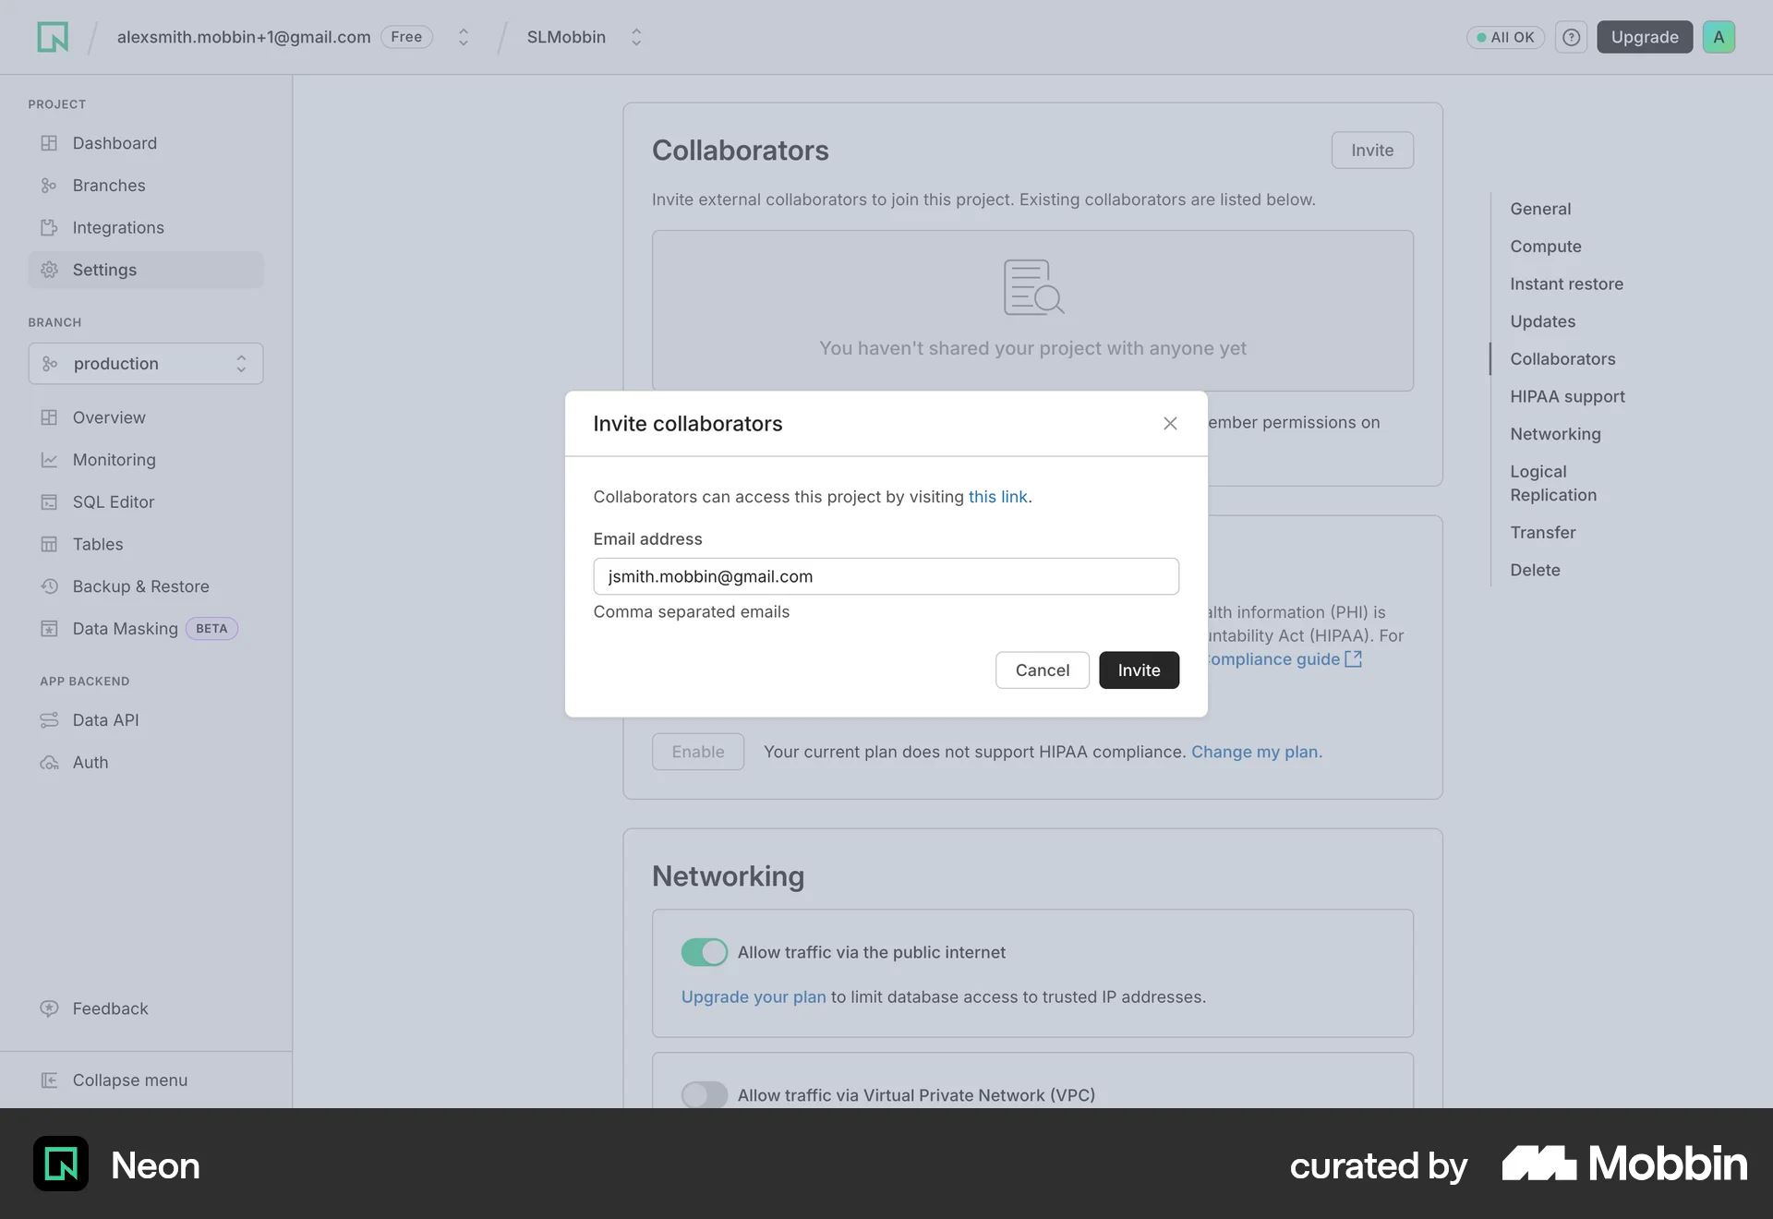Click the Backup & Restore clock icon
Screen dimensions: 1773x1219
click(x=49, y=586)
